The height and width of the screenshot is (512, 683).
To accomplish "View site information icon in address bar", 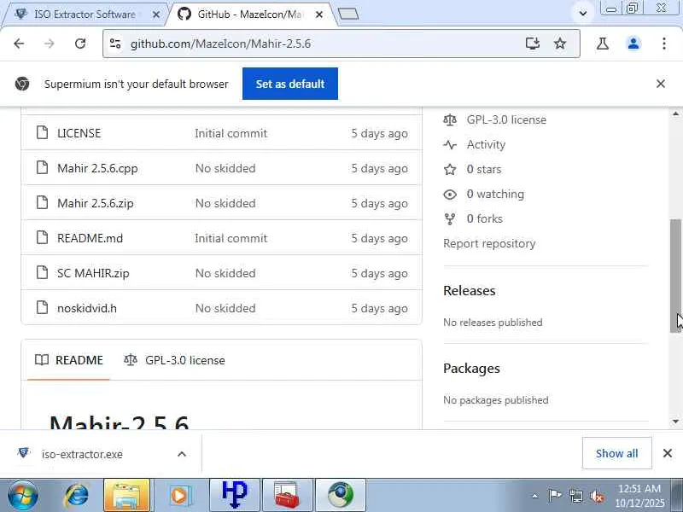I will click(115, 44).
